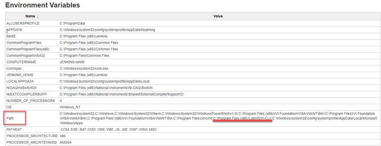Select the LabVIEW-CLI entry in Path value
Viewport: 381px width, 146px height.
click(x=242, y=118)
